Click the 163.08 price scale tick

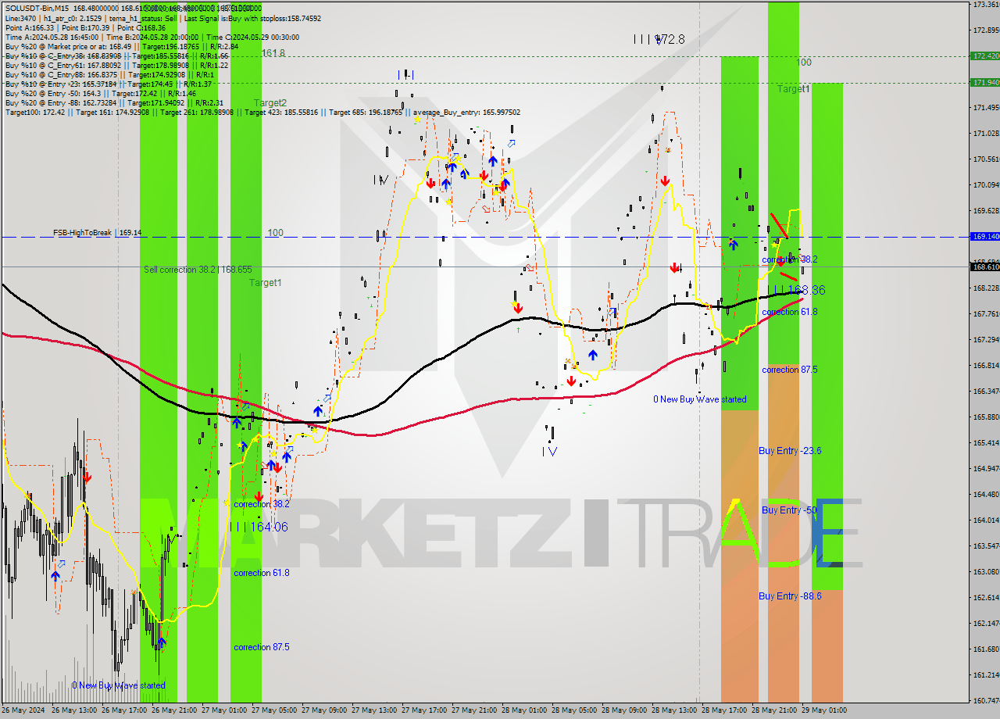click(x=986, y=571)
